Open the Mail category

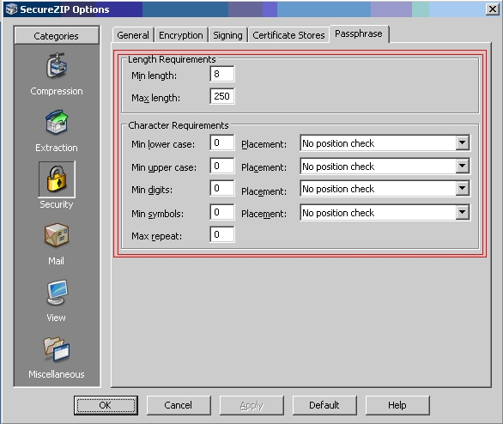coord(57,244)
